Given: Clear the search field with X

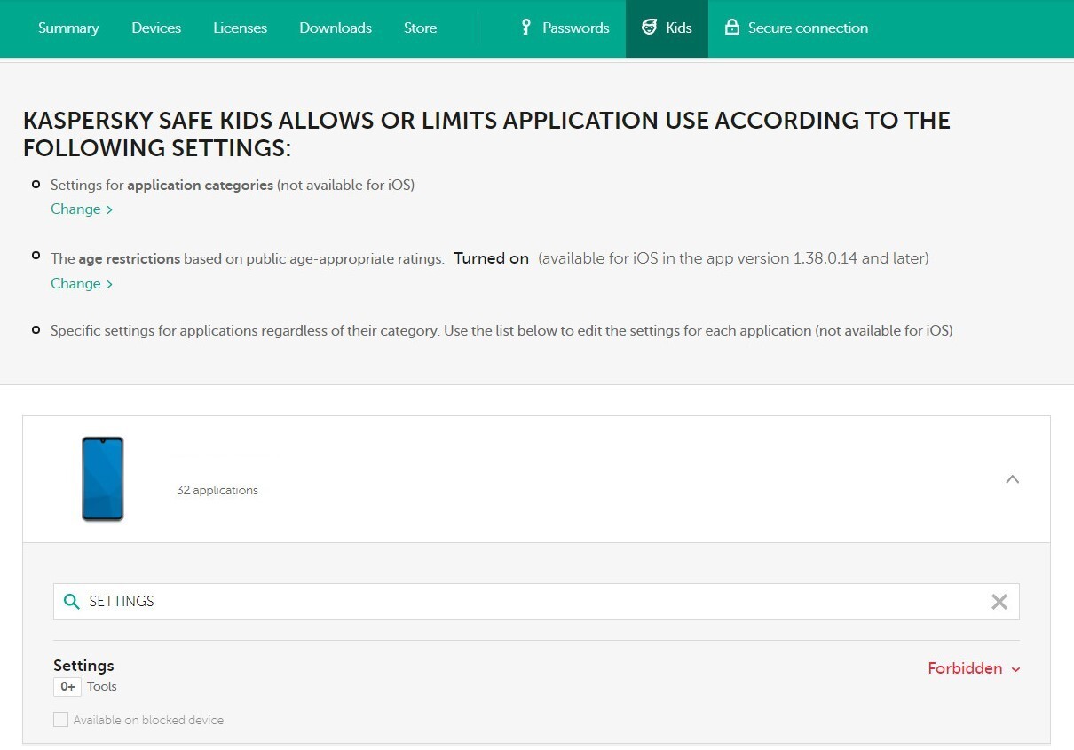Looking at the screenshot, I should (x=999, y=602).
